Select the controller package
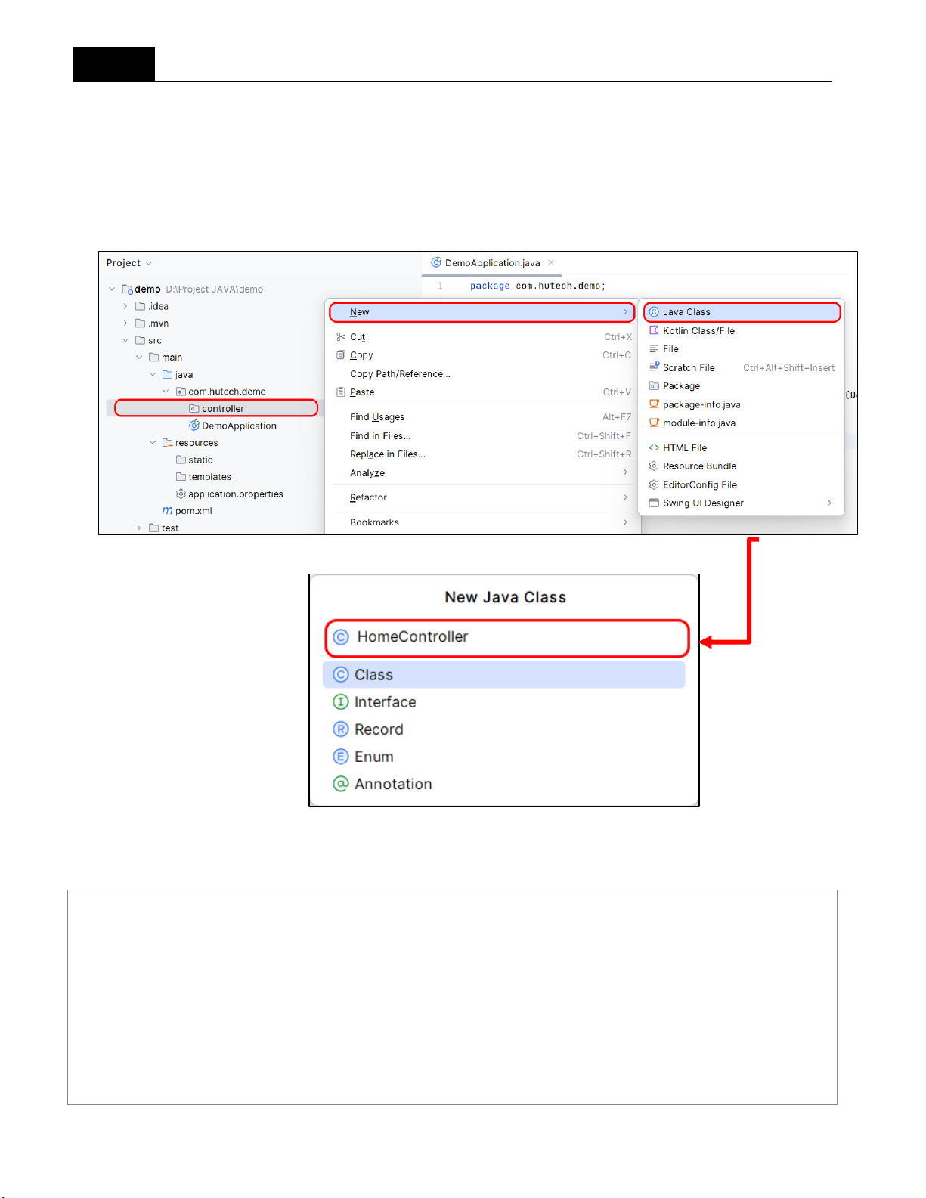926x1198 pixels. click(x=222, y=409)
